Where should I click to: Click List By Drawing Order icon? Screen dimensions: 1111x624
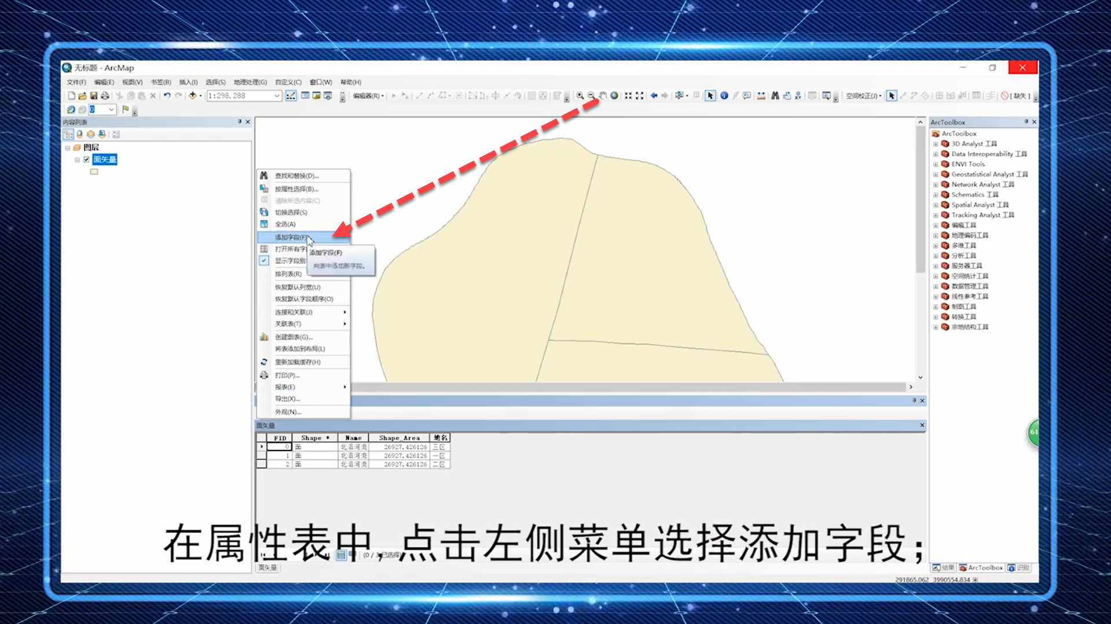68,134
